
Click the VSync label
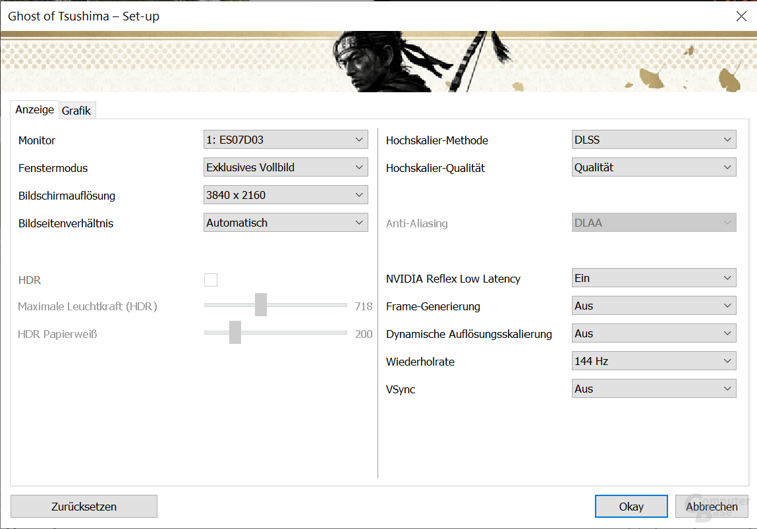point(400,389)
